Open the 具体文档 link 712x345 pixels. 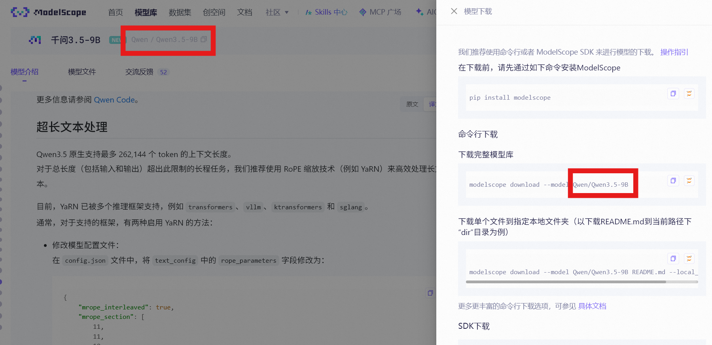click(592, 306)
